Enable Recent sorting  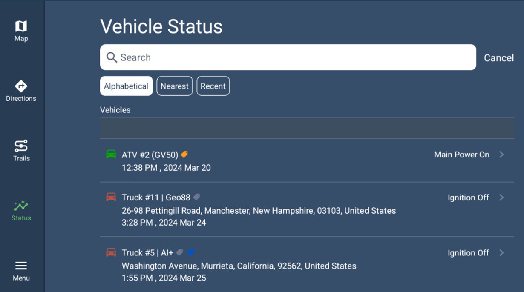(x=213, y=86)
